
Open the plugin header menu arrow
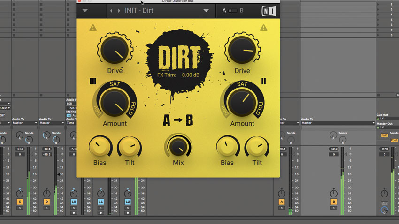pos(85,11)
